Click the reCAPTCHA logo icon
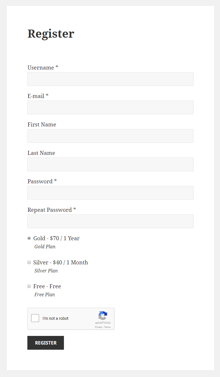Image resolution: width=220 pixels, height=377 pixels. click(x=103, y=316)
